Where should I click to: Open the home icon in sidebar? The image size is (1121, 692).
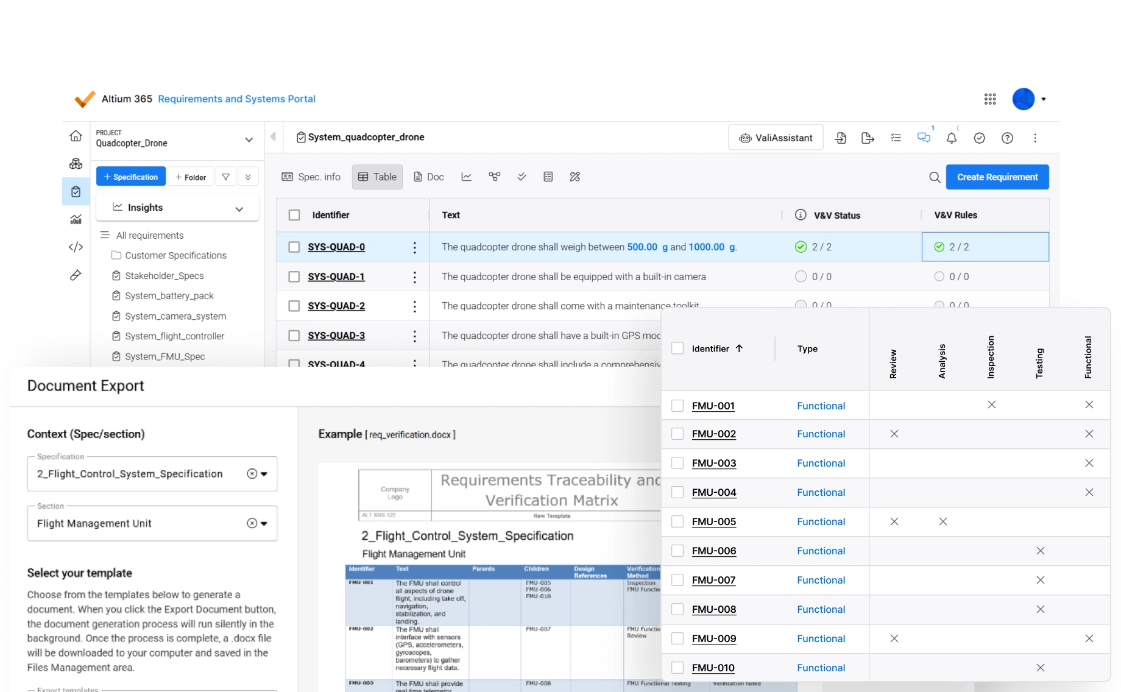(x=76, y=136)
